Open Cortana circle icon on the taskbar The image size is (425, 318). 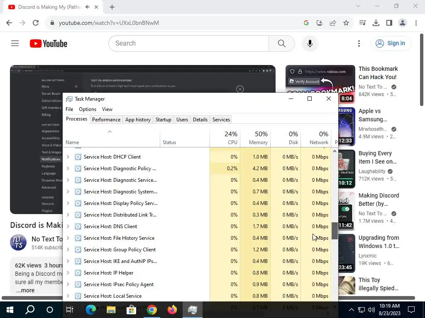pos(50,310)
